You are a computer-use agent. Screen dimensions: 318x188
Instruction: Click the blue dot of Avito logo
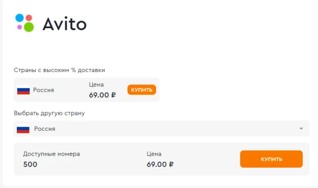click(19, 18)
